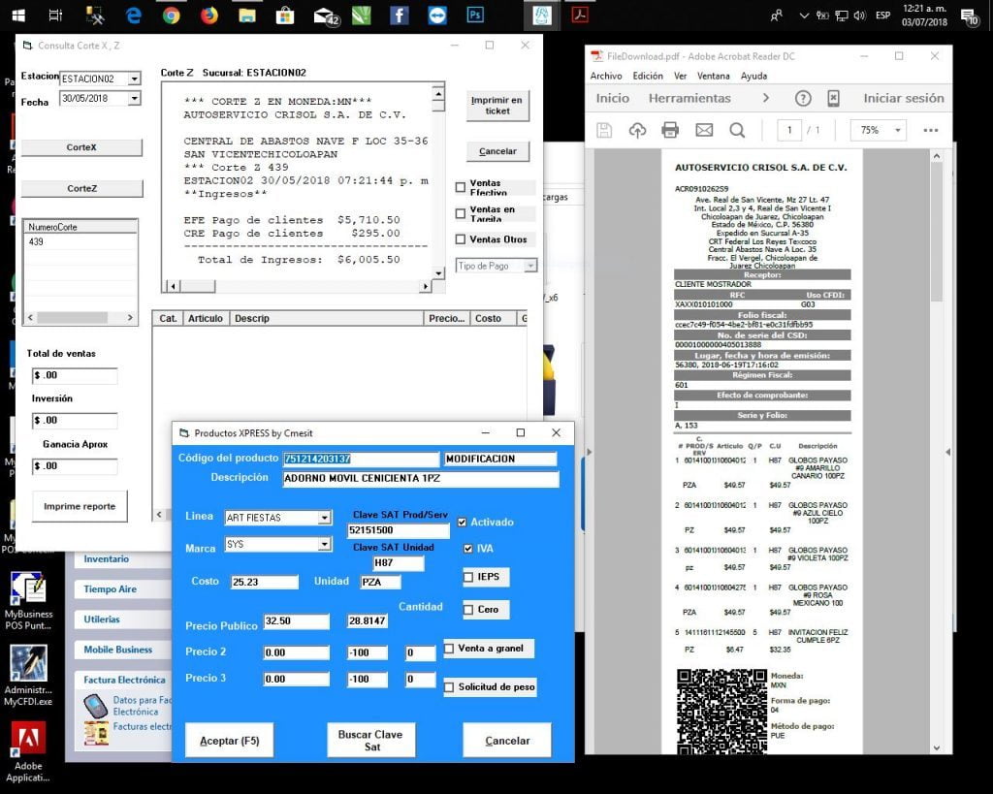
Task: Click Imprime reporte button
Action: point(80,506)
